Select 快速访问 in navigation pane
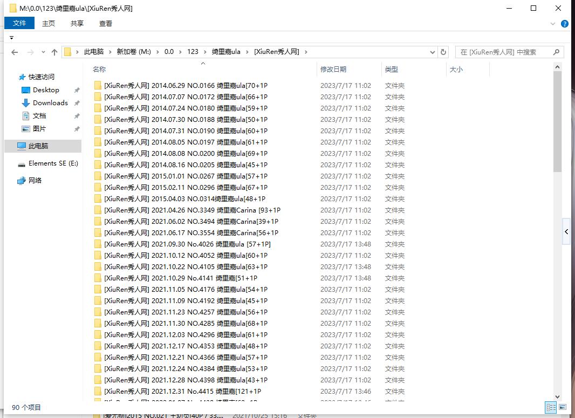The height and width of the screenshot is (418, 575). (x=42, y=77)
